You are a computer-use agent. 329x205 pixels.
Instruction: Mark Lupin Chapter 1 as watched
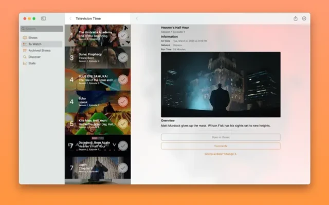pyautogui.click(x=123, y=168)
